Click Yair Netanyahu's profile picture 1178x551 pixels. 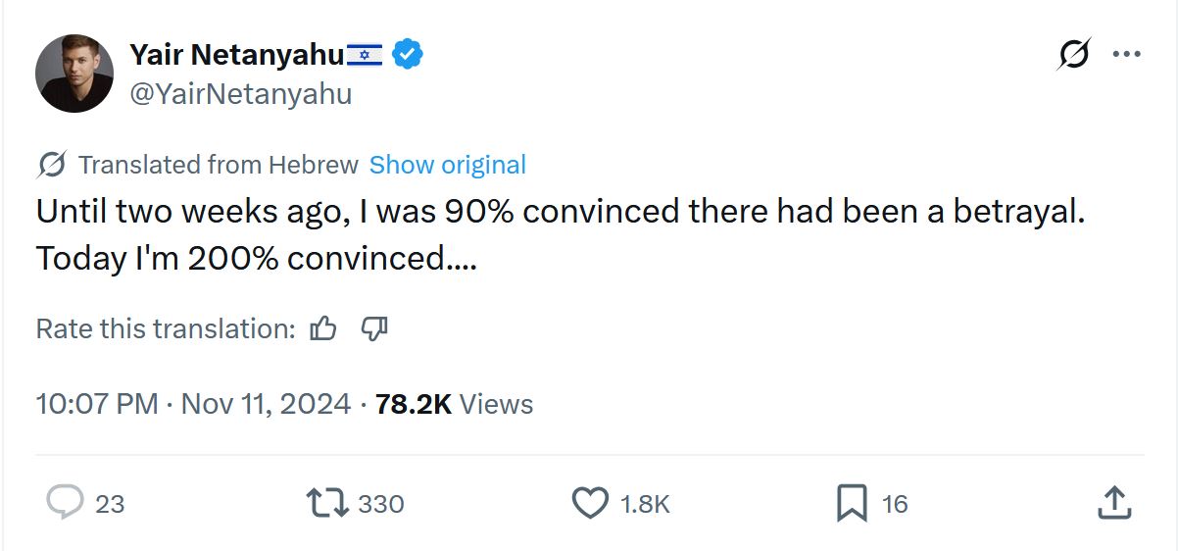click(x=74, y=74)
